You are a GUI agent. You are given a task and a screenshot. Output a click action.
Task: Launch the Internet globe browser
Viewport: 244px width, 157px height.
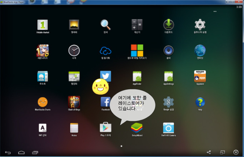coord(200,50)
